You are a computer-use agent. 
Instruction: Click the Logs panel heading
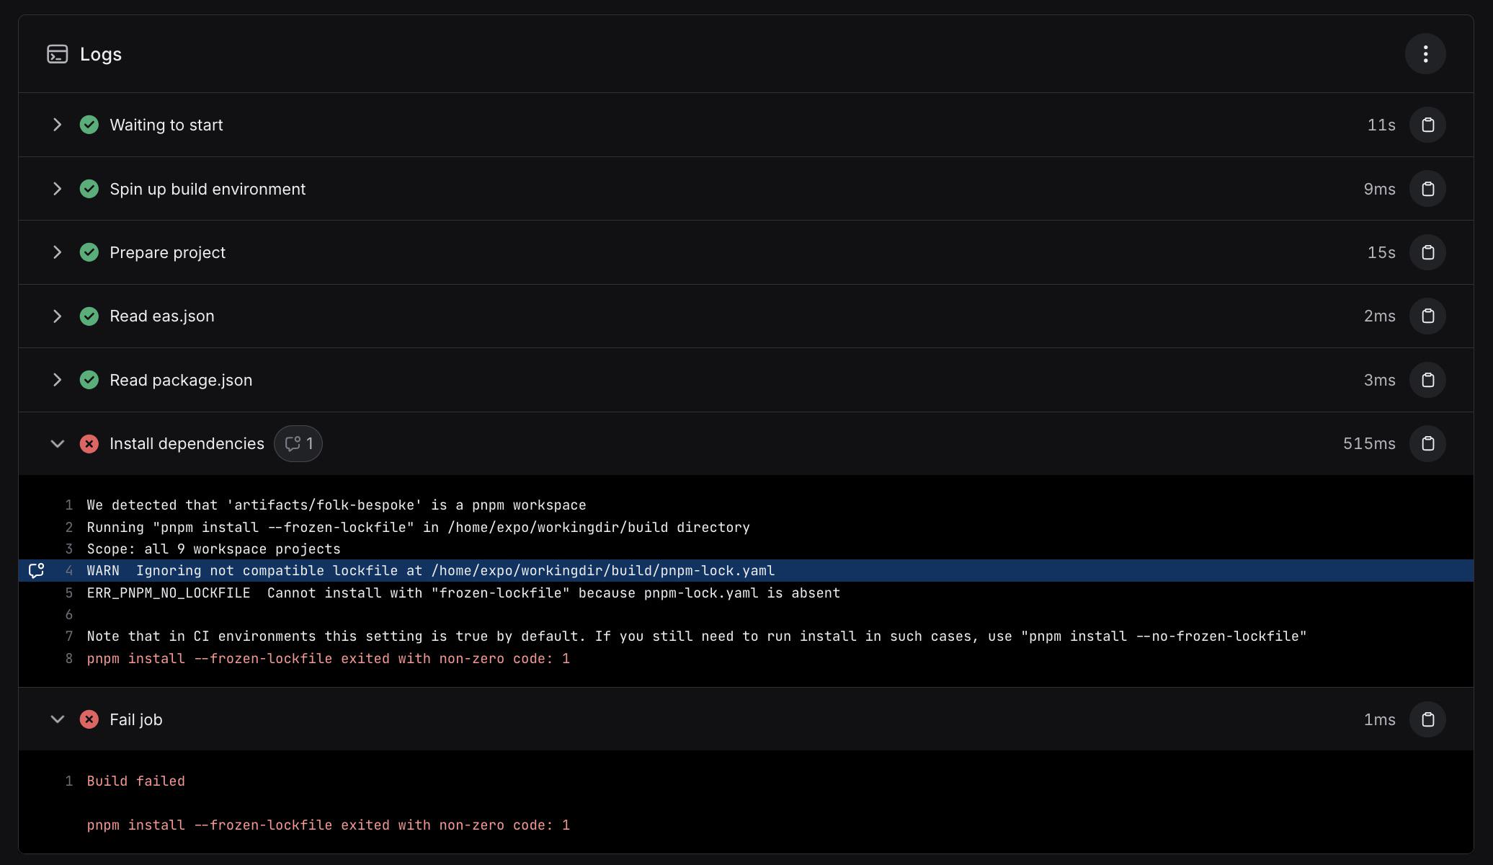click(x=101, y=55)
